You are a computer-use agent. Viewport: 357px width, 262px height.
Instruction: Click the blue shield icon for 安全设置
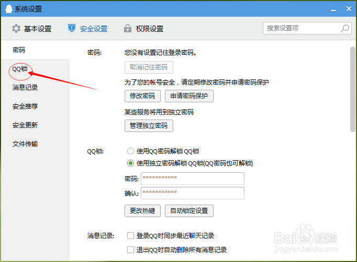(72, 28)
